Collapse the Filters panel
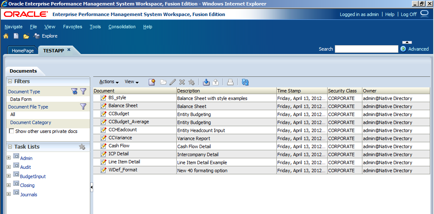Viewport: 434px width, 214px height. 10,81
